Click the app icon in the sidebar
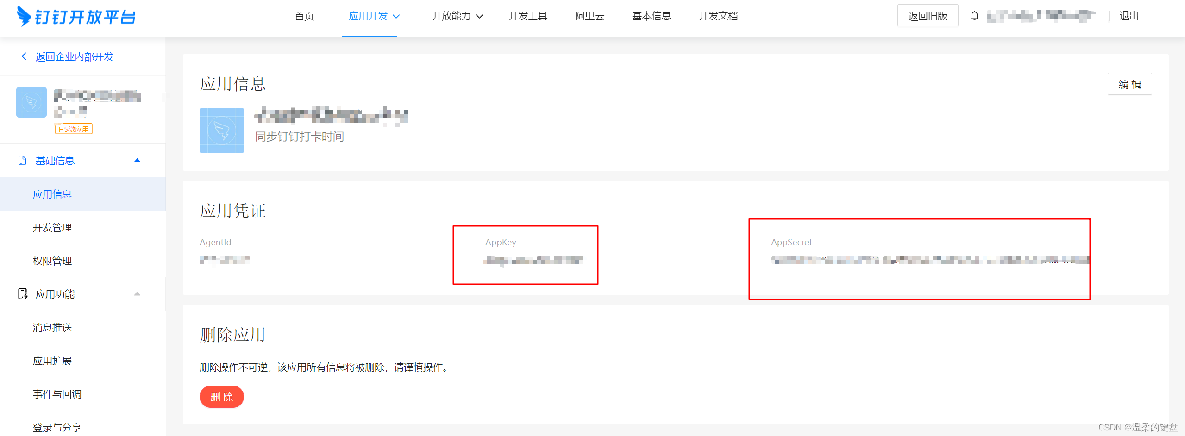 pos(31,102)
